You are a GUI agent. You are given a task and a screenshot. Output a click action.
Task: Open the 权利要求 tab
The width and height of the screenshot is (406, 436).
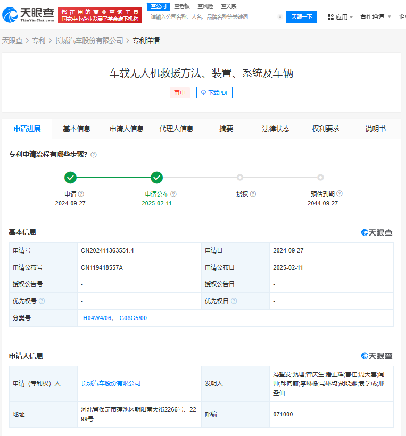coord(326,129)
